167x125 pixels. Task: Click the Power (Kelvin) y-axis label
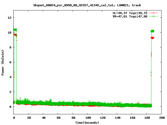point(3,63)
